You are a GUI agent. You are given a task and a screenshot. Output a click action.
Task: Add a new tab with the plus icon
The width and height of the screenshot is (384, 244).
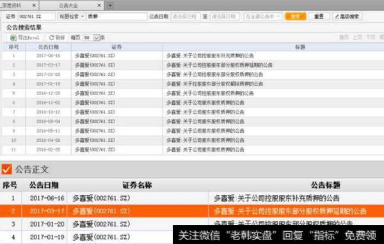(x=110, y=5)
